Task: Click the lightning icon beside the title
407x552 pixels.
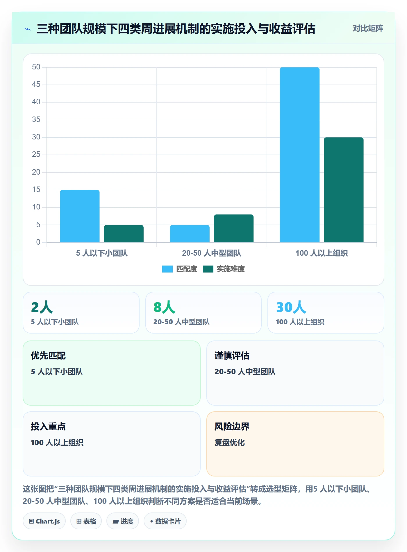Action: coord(28,29)
